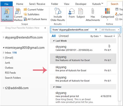Image resolution: width=123 pixels, height=106 pixels.
Task: Open the Kutools tab
Action: pyautogui.click(x=98, y=4)
